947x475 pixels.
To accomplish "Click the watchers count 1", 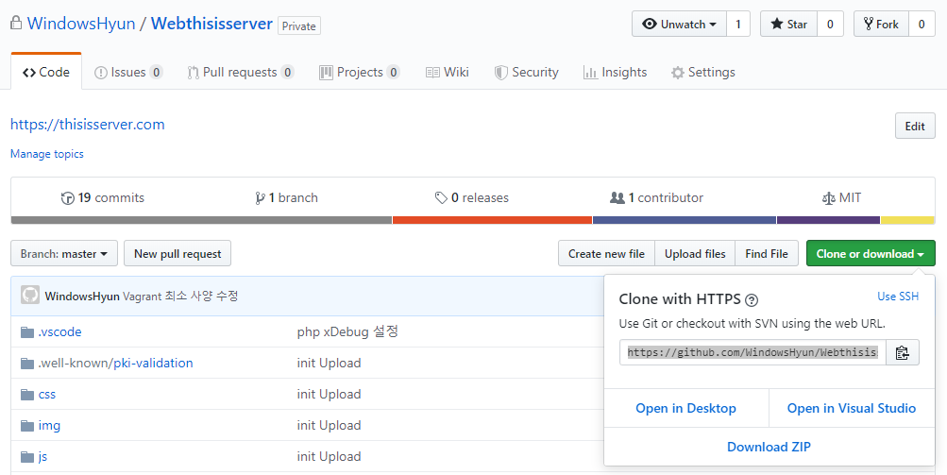I will (x=738, y=25).
